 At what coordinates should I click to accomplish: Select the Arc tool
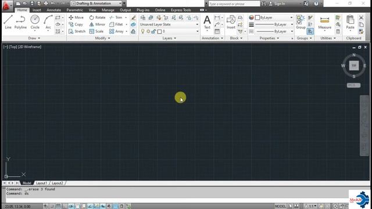(48, 22)
